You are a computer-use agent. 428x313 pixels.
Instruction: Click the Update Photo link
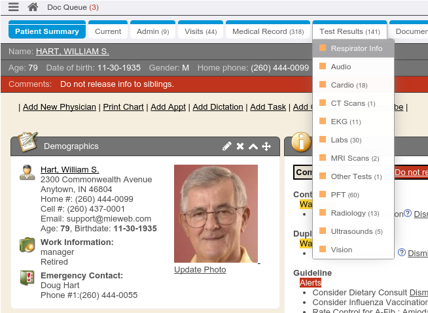200,270
